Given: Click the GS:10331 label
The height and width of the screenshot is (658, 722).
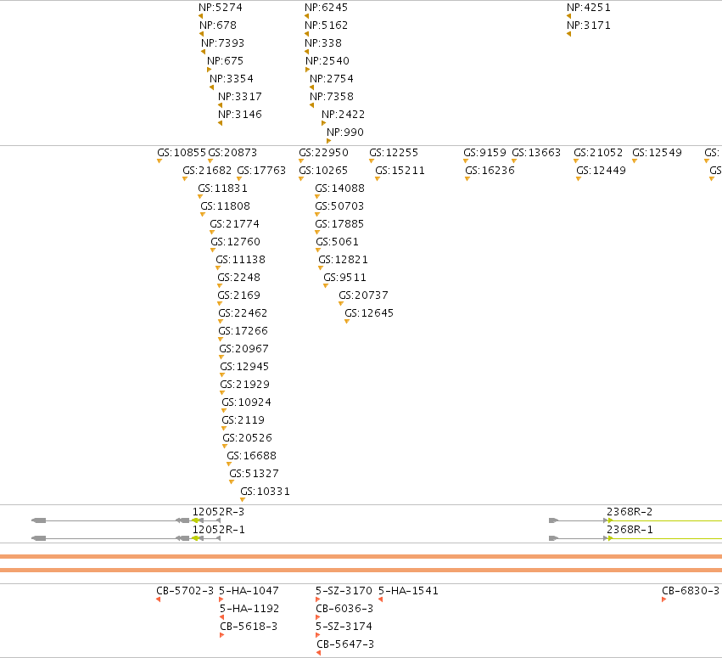Looking at the screenshot, I should click(266, 492).
